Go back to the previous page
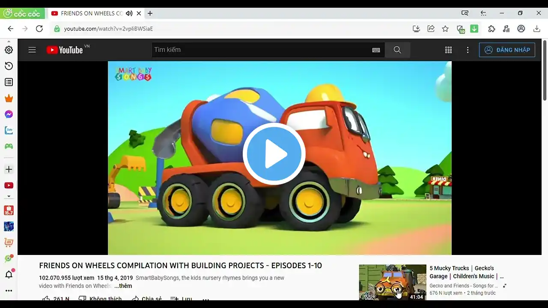The height and width of the screenshot is (308, 548). [11, 29]
